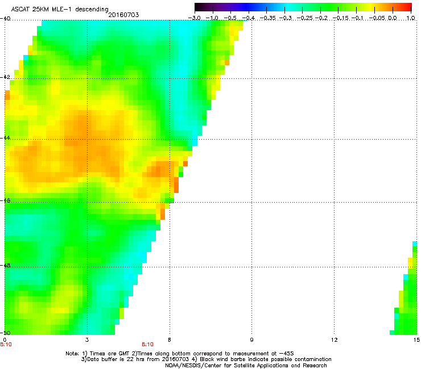Click the -46 latitude axis label

[x=5, y=200]
